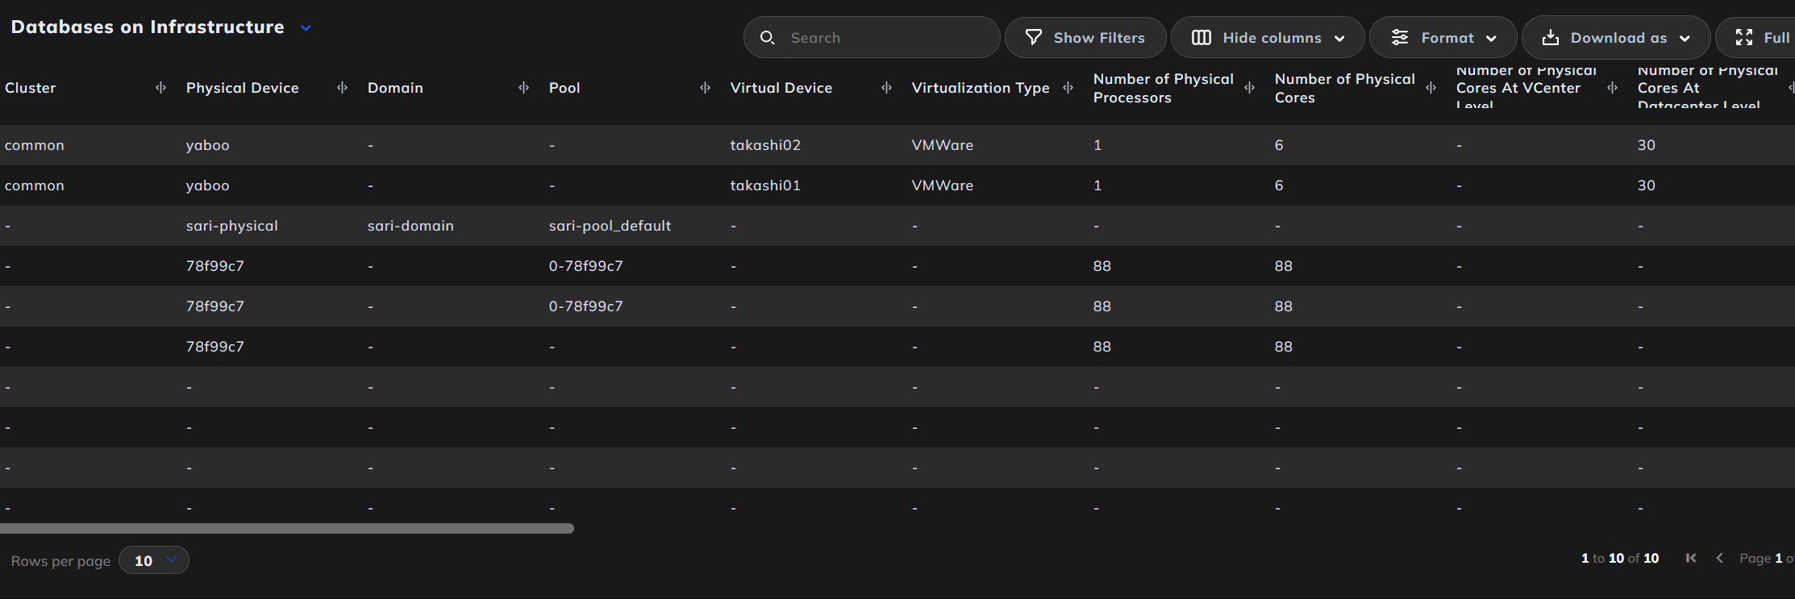Expand the Databases on Infrastructure title dropdown
1795x599 pixels.
[x=306, y=28]
